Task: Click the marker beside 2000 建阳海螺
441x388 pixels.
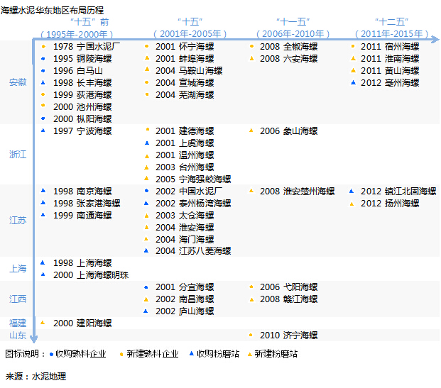Action: click(x=43, y=323)
